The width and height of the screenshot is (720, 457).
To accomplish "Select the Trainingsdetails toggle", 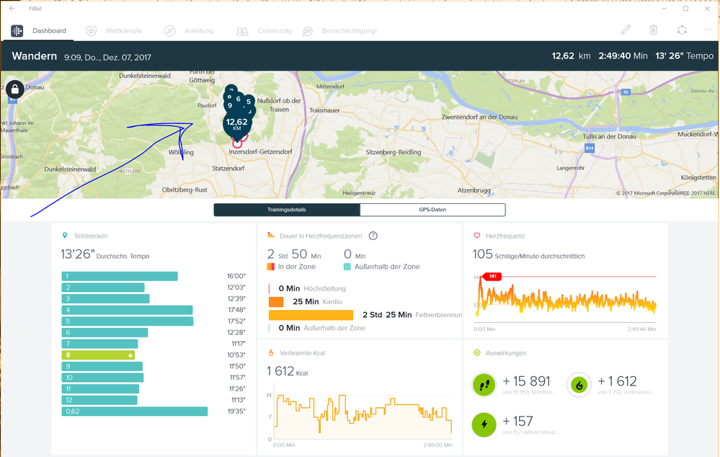I will point(287,210).
